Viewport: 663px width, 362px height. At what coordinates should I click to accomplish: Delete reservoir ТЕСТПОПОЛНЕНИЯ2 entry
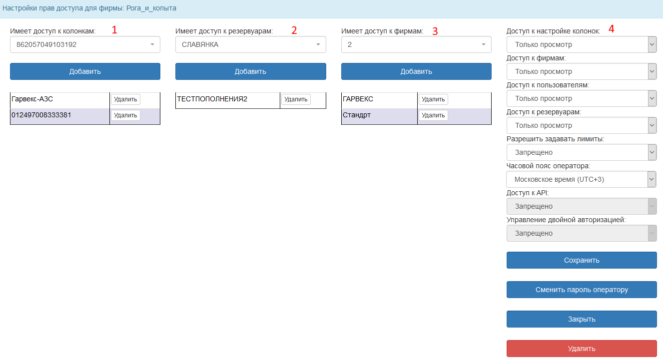(296, 99)
